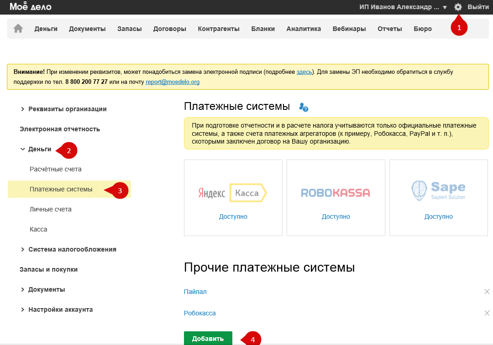Collapse the Деньги sidebar section
Image resolution: width=493 pixels, height=345 pixels.
36,149
